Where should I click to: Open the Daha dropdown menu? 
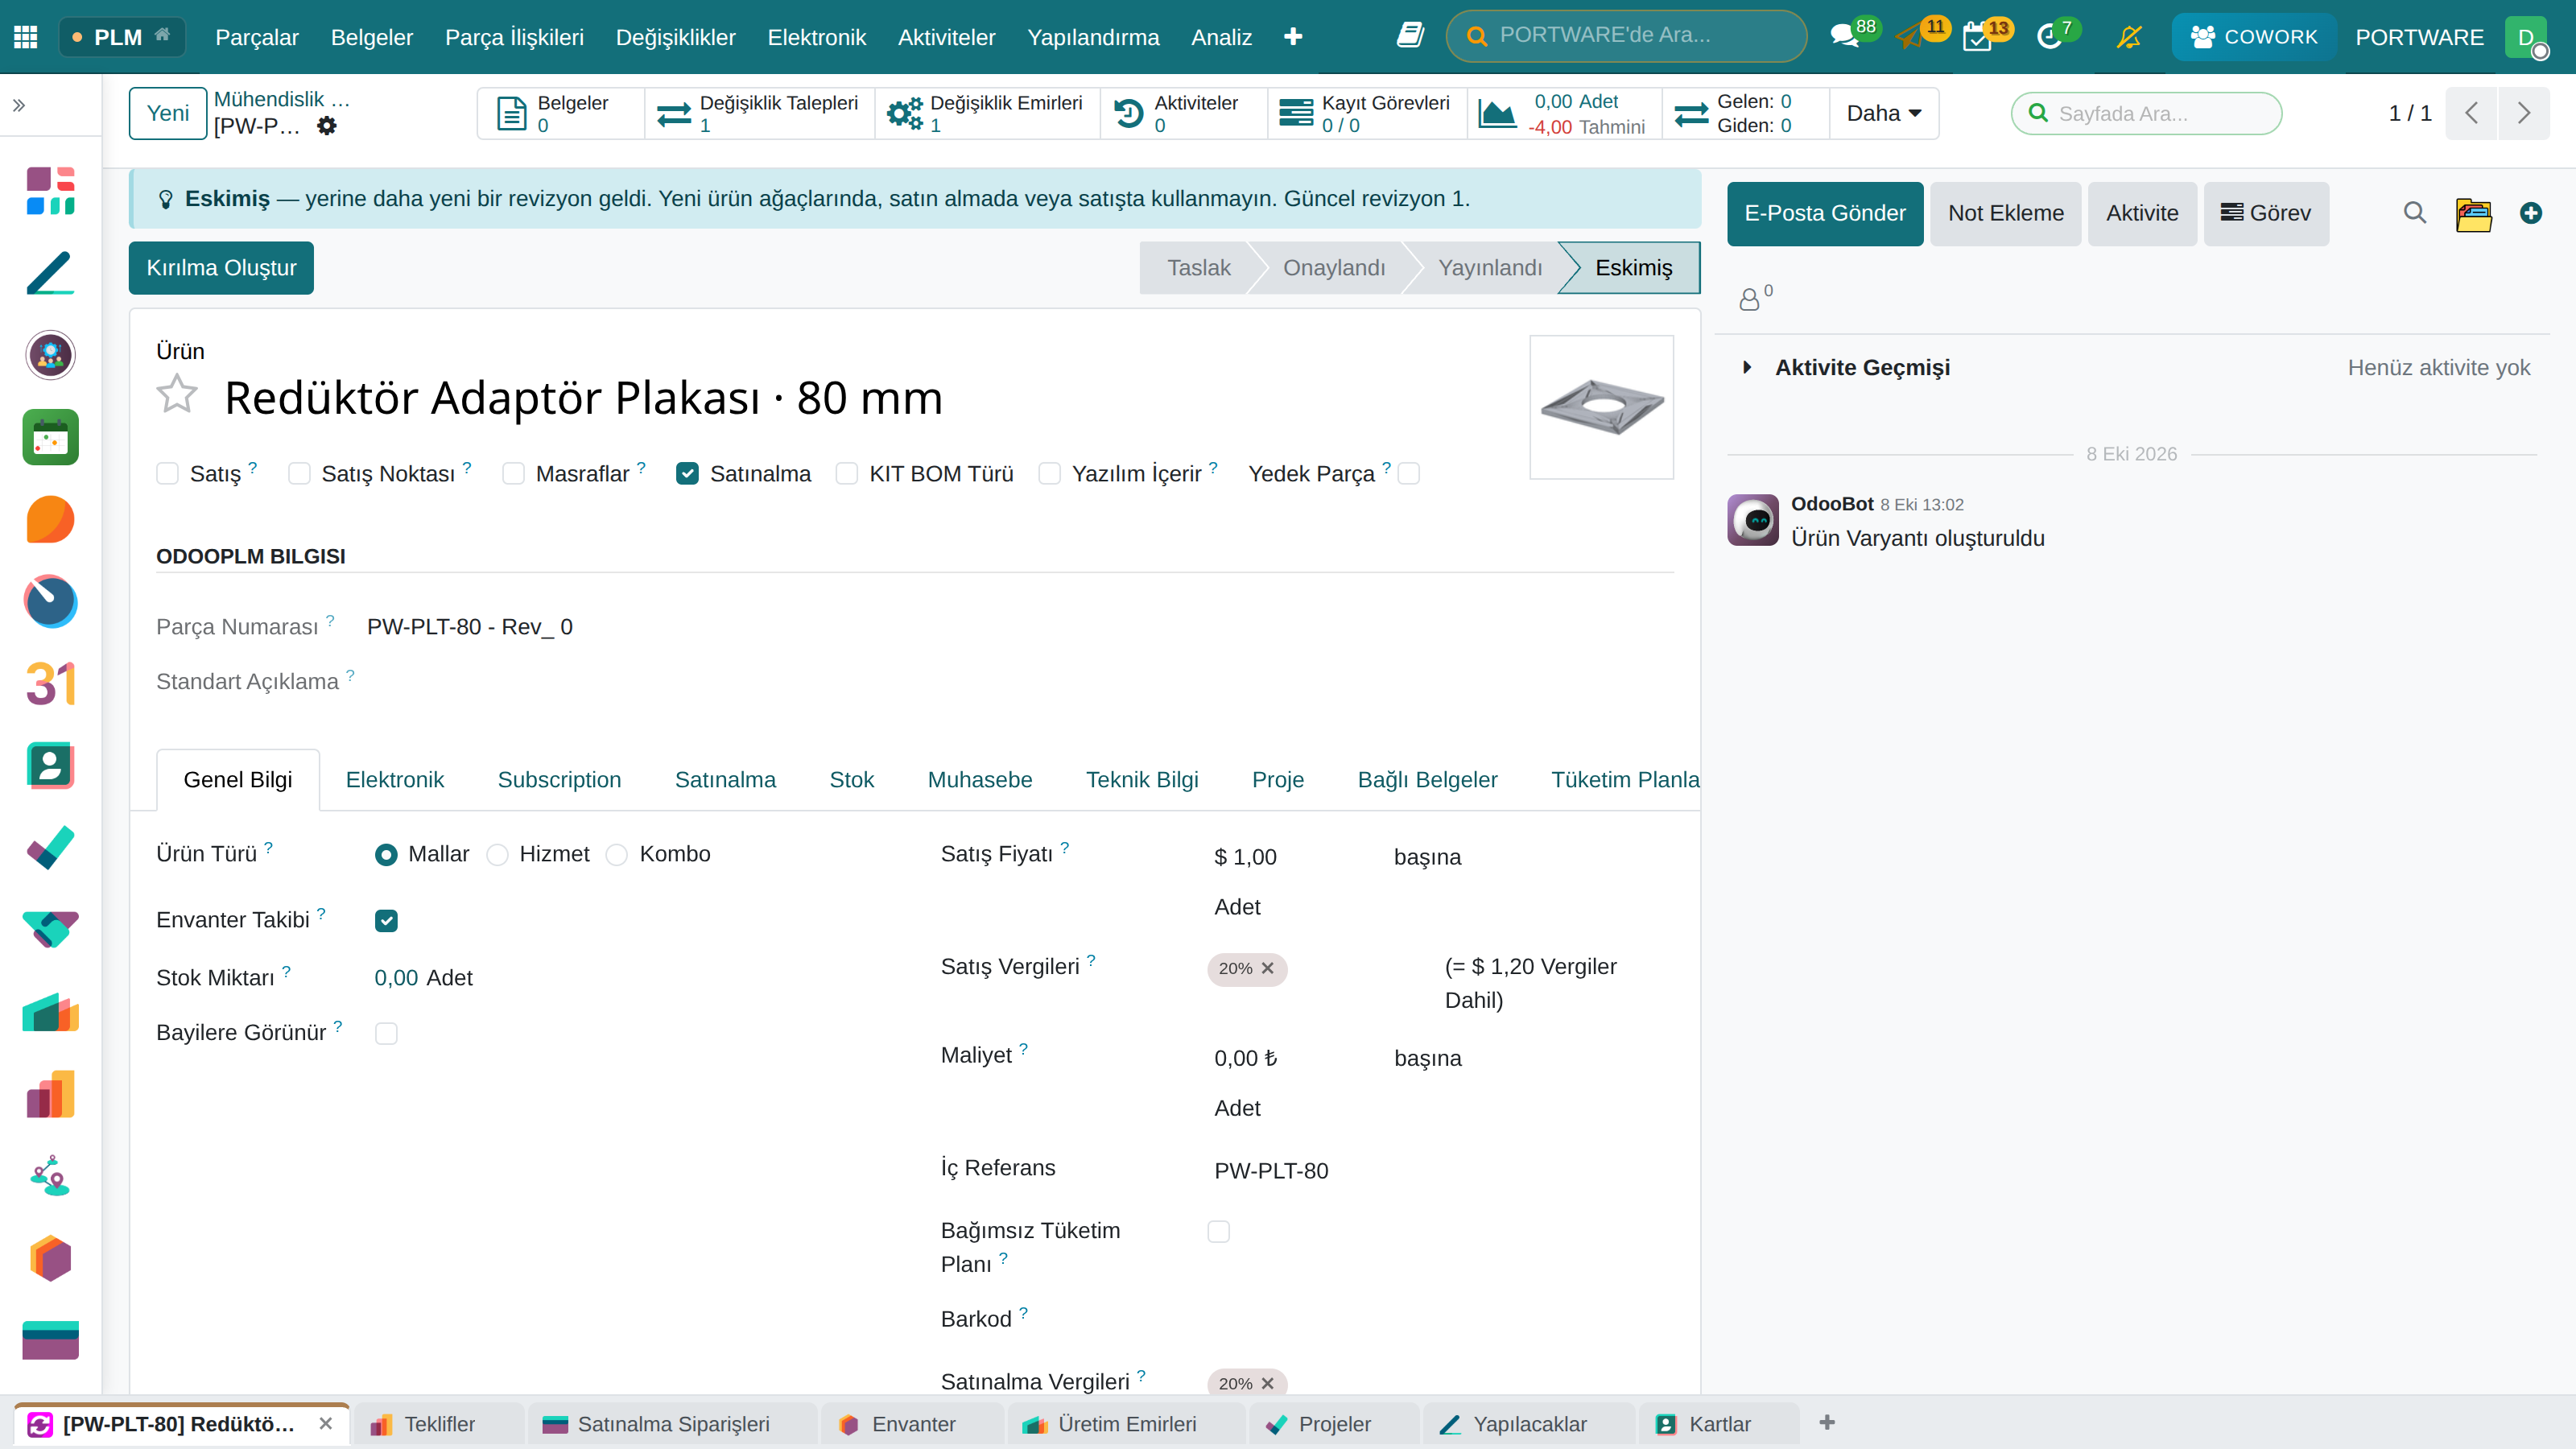[1883, 113]
